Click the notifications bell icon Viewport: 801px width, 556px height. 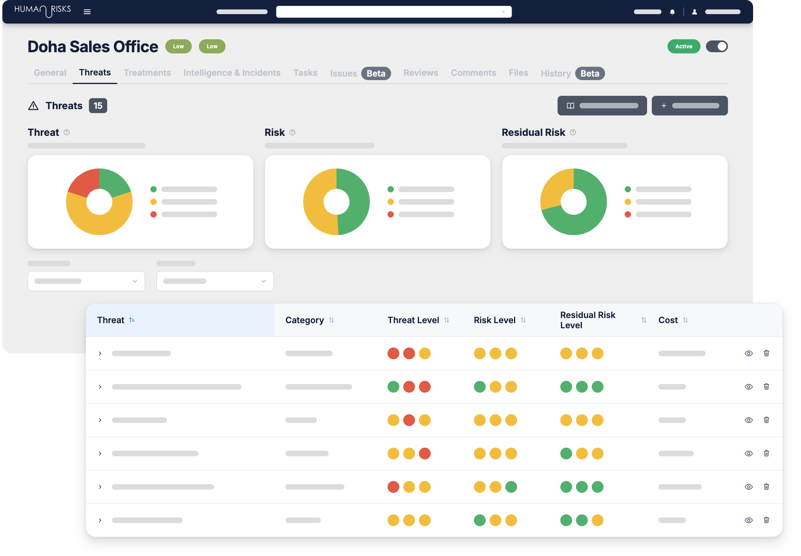(672, 12)
